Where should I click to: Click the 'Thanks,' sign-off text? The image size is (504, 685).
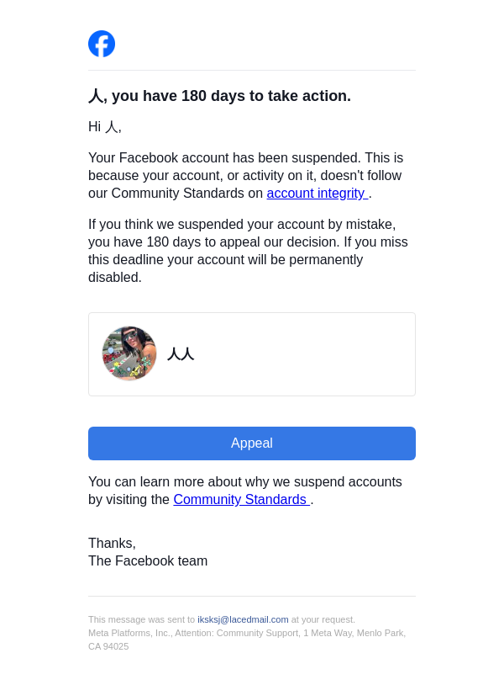tap(112, 544)
